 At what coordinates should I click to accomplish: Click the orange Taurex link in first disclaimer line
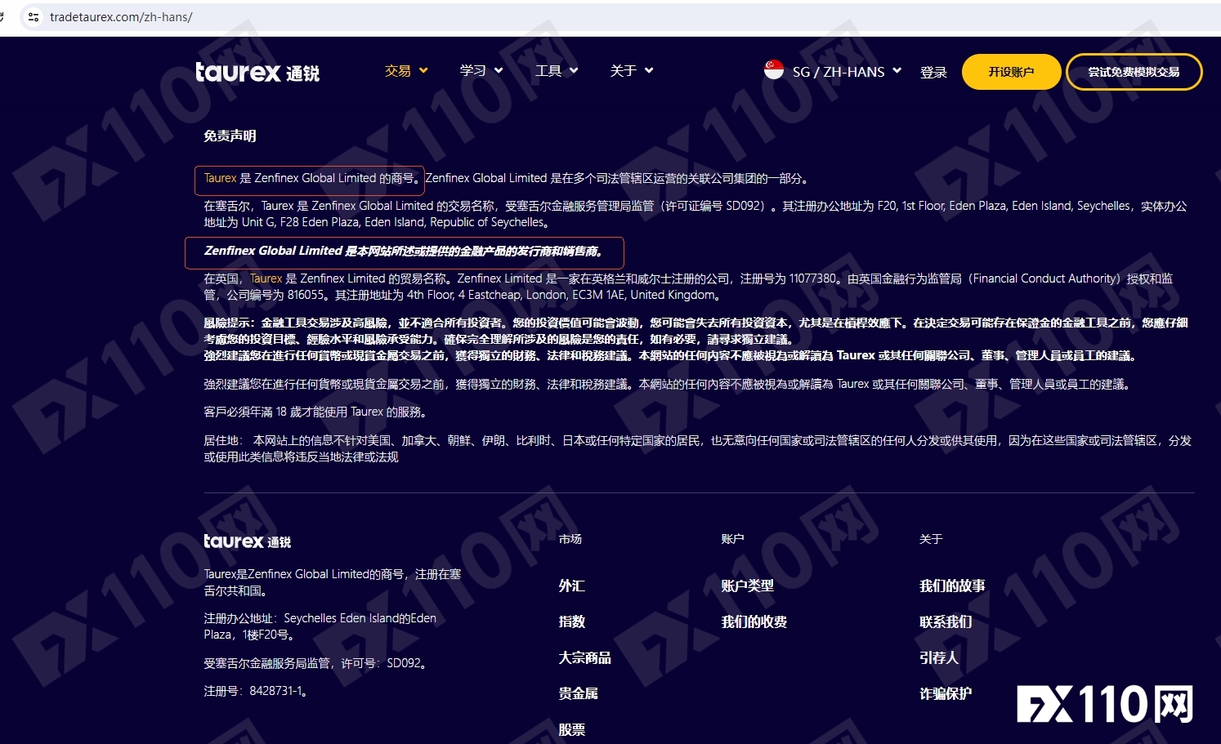[220, 178]
